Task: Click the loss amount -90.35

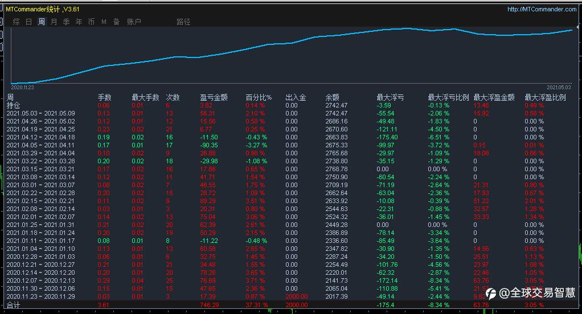Action: [x=209, y=145]
